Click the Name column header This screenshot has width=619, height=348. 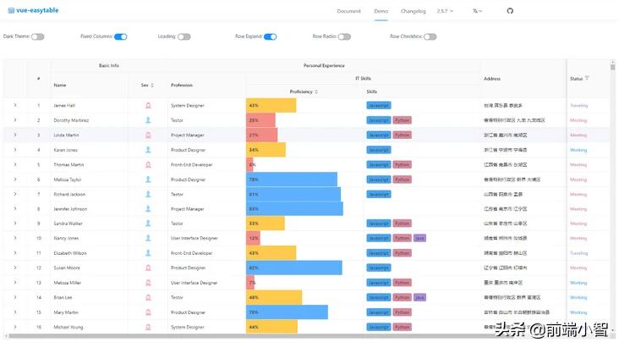pos(60,85)
